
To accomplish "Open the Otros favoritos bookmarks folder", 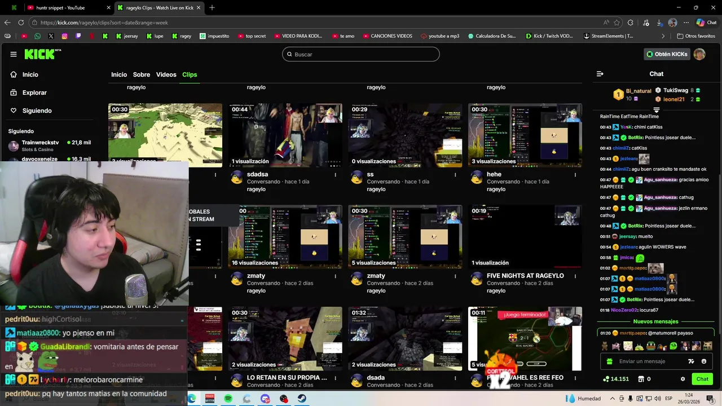I will (696, 36).
